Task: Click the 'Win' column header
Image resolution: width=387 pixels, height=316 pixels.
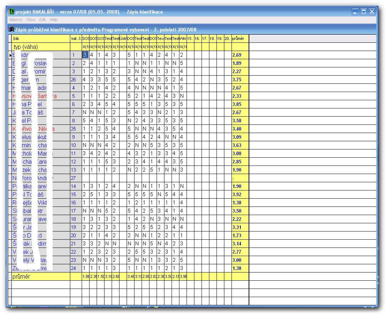Action: 183,39
